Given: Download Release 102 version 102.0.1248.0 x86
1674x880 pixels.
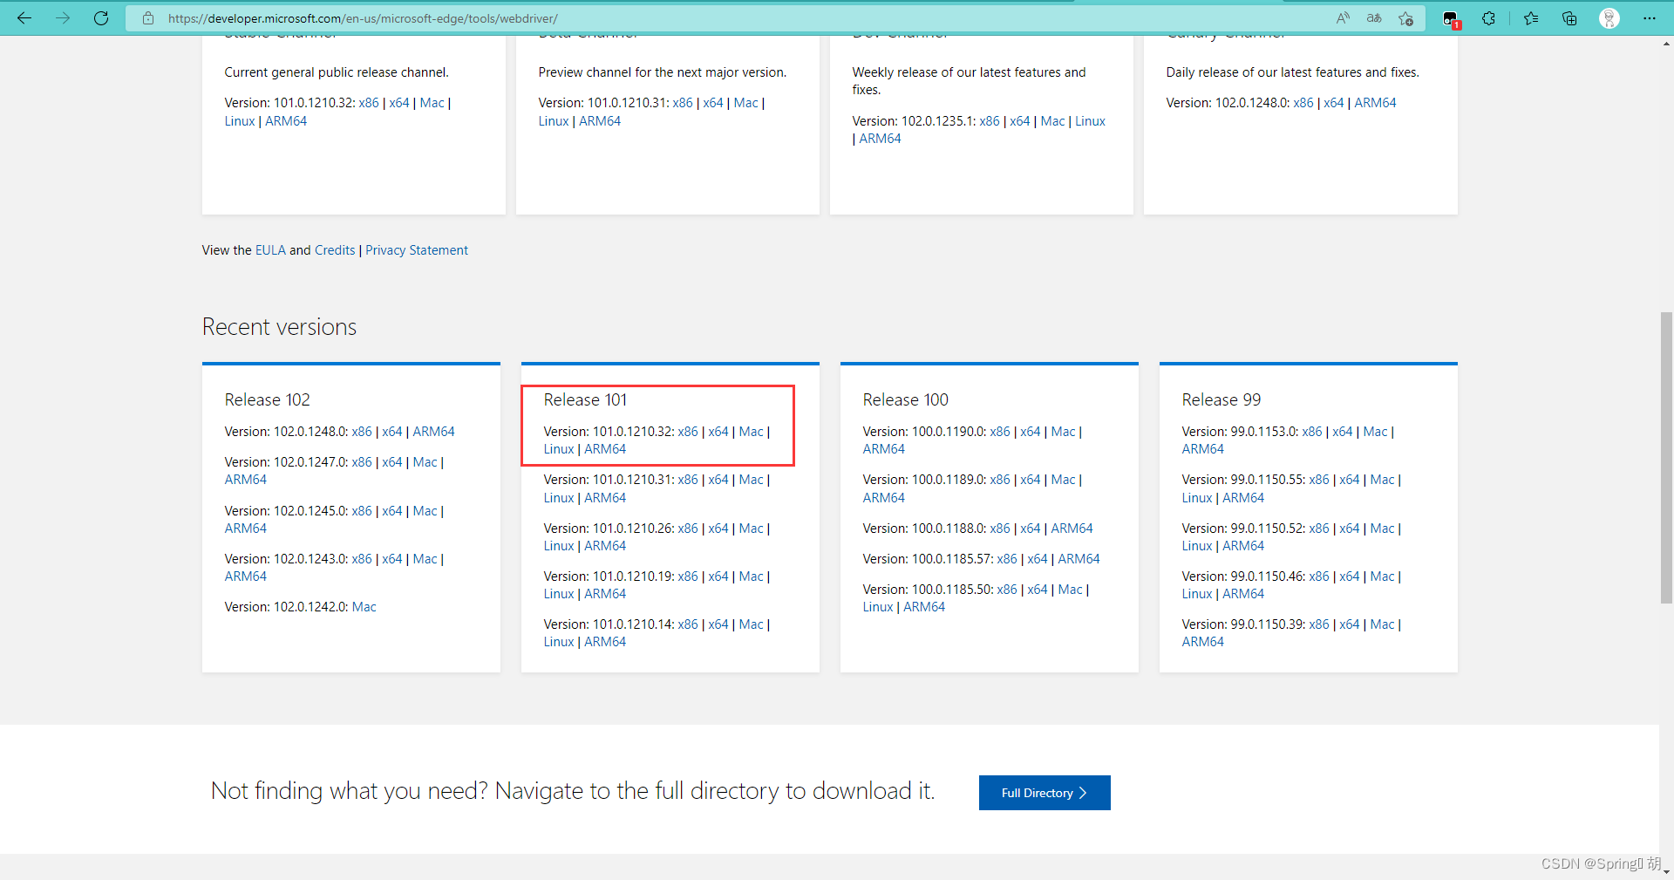Looking at the screenshot, I should (362, 432).
